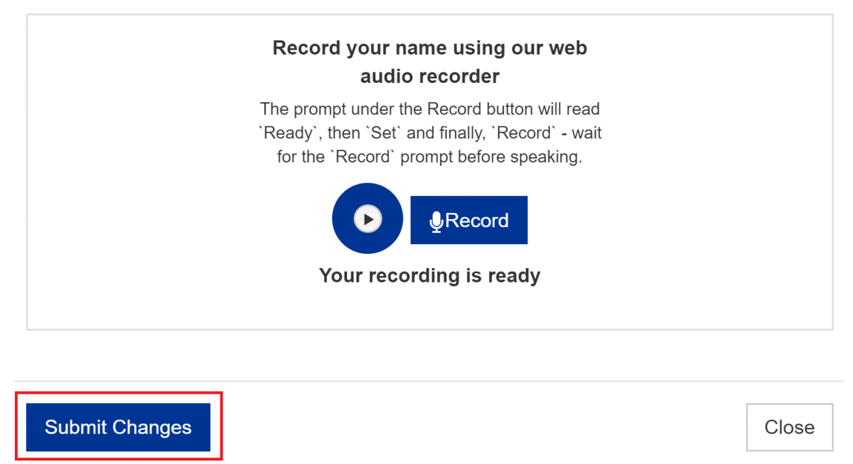
Task: Click the white-outlined Close button at the bottom
Action: (x=789, y=427)
